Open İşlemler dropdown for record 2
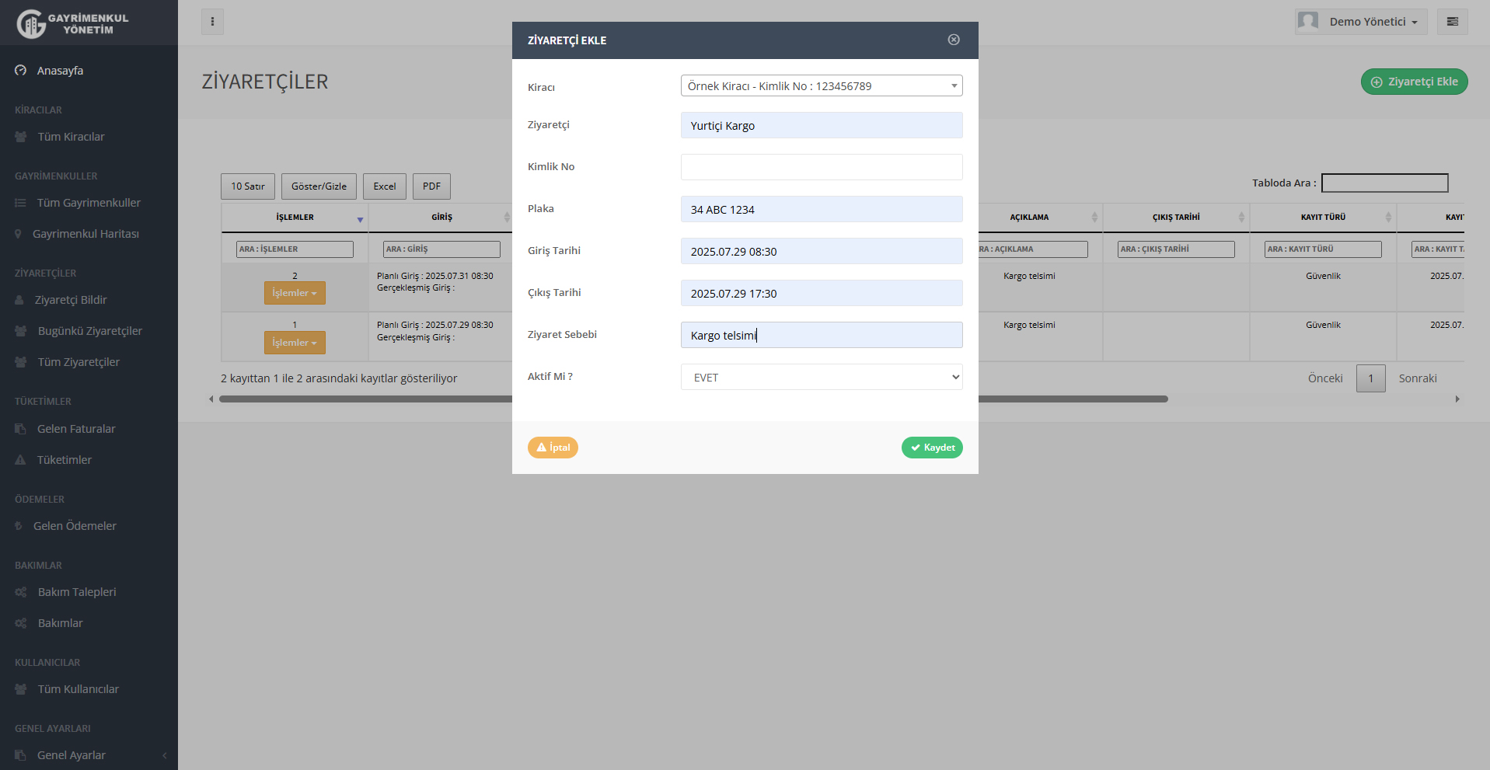This screenshot has height=770, width=1490. coord(295,293)
